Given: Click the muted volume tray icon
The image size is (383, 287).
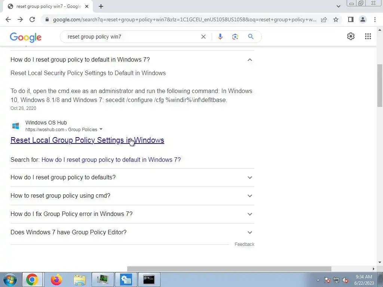Looking at the screenshot, I should [345, 280].
